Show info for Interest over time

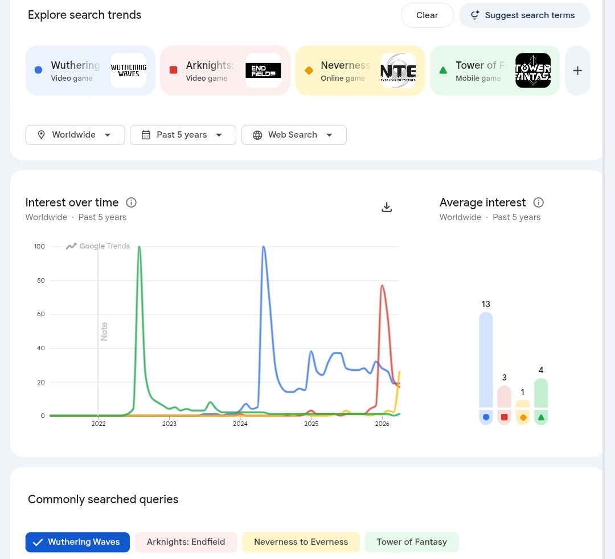131,202
